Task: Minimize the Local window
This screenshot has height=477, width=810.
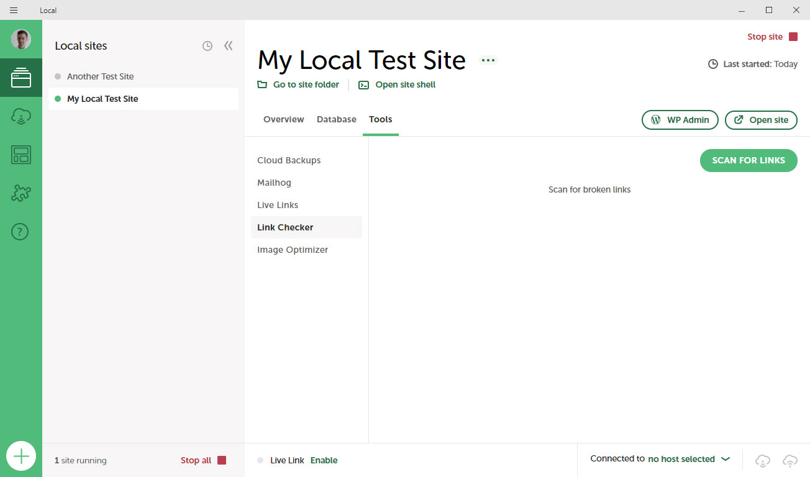Action: pos(742,10)
